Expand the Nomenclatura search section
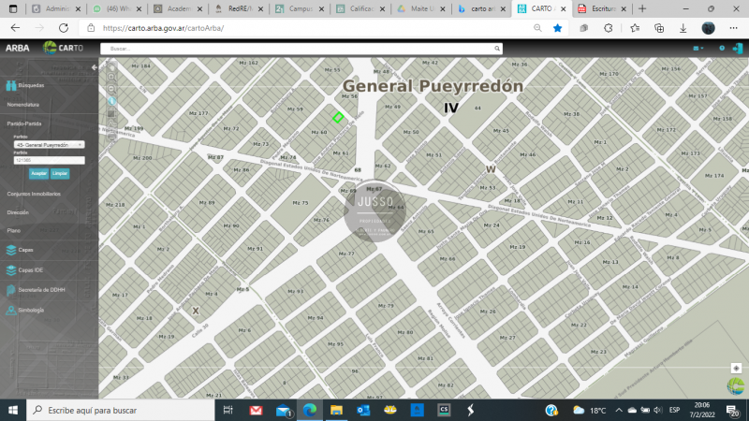The width and height of the screenshot is (749, 421). click(x=23, y=105)
